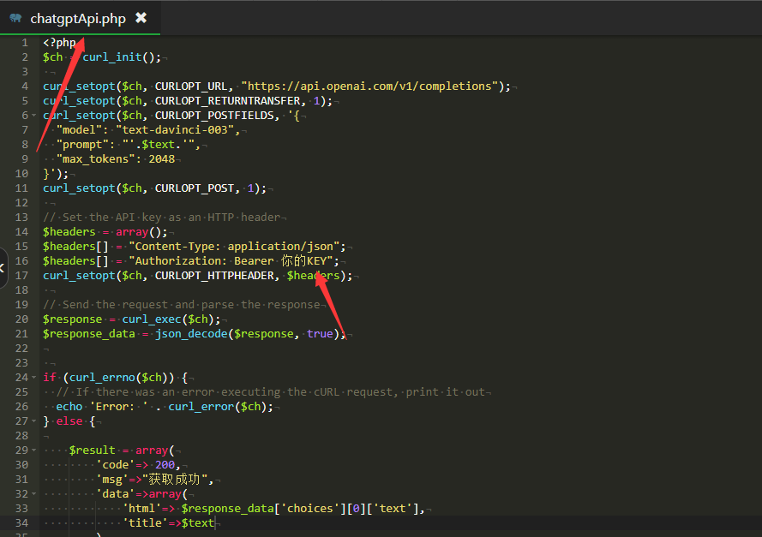Click the PHP elephant icon on the tab
This screenshot has height=537, width=762.
(15, 18)
